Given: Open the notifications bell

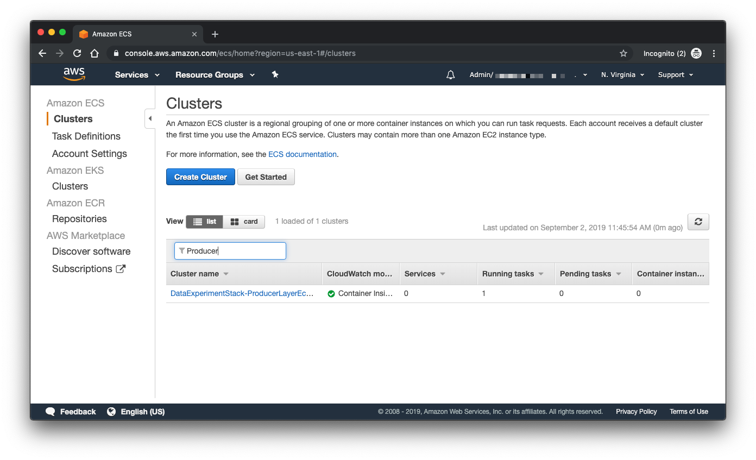Looking at the screenshot, I should click(450, 75).
